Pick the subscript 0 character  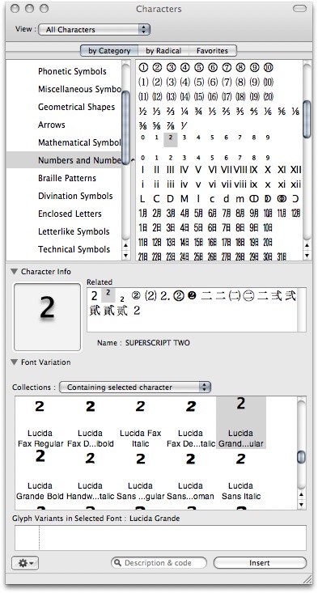(142, 158)
